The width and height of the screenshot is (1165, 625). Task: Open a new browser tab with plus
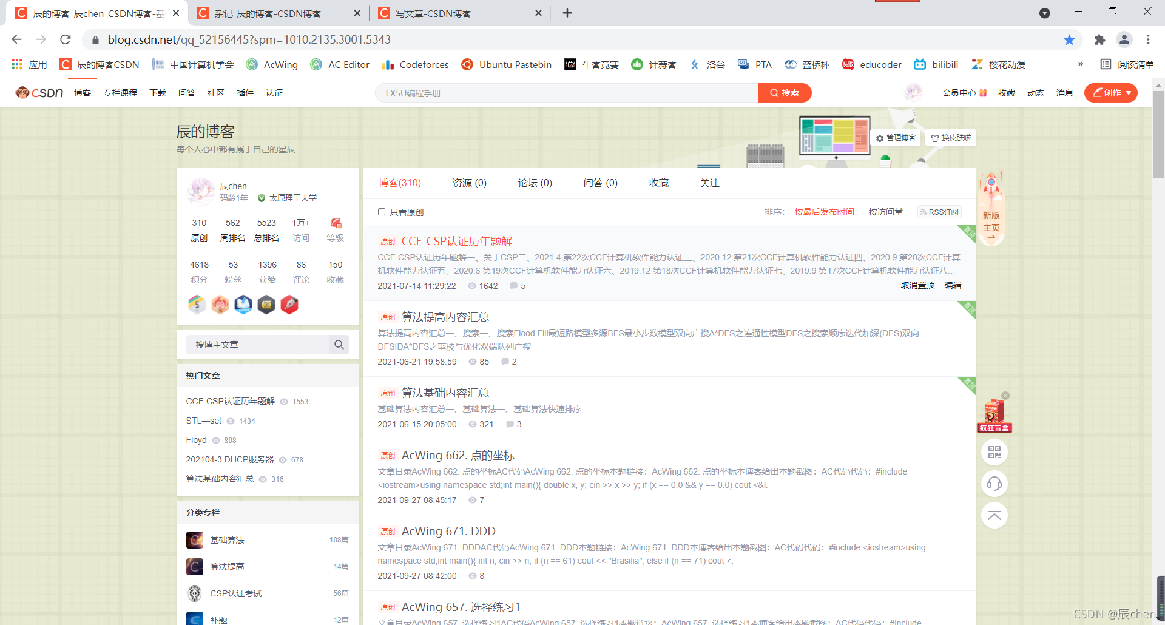(567, 13)
